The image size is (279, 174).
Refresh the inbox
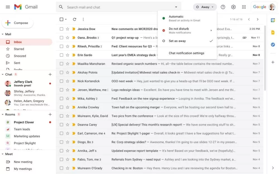(x=74, y=19)
